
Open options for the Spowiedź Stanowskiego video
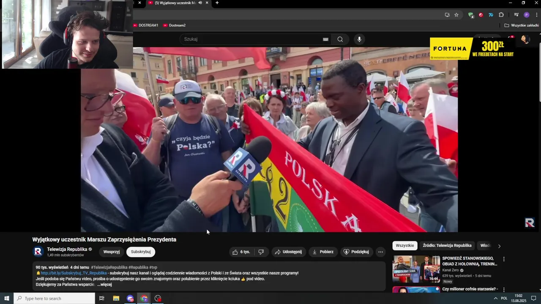pyautogui.click(x=504, y=259)
